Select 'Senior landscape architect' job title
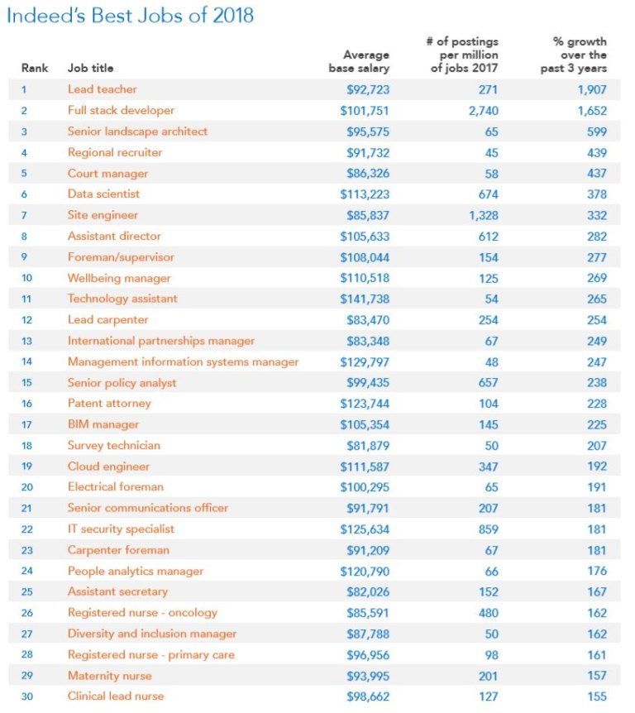635x713 pixels. (137, 132)
